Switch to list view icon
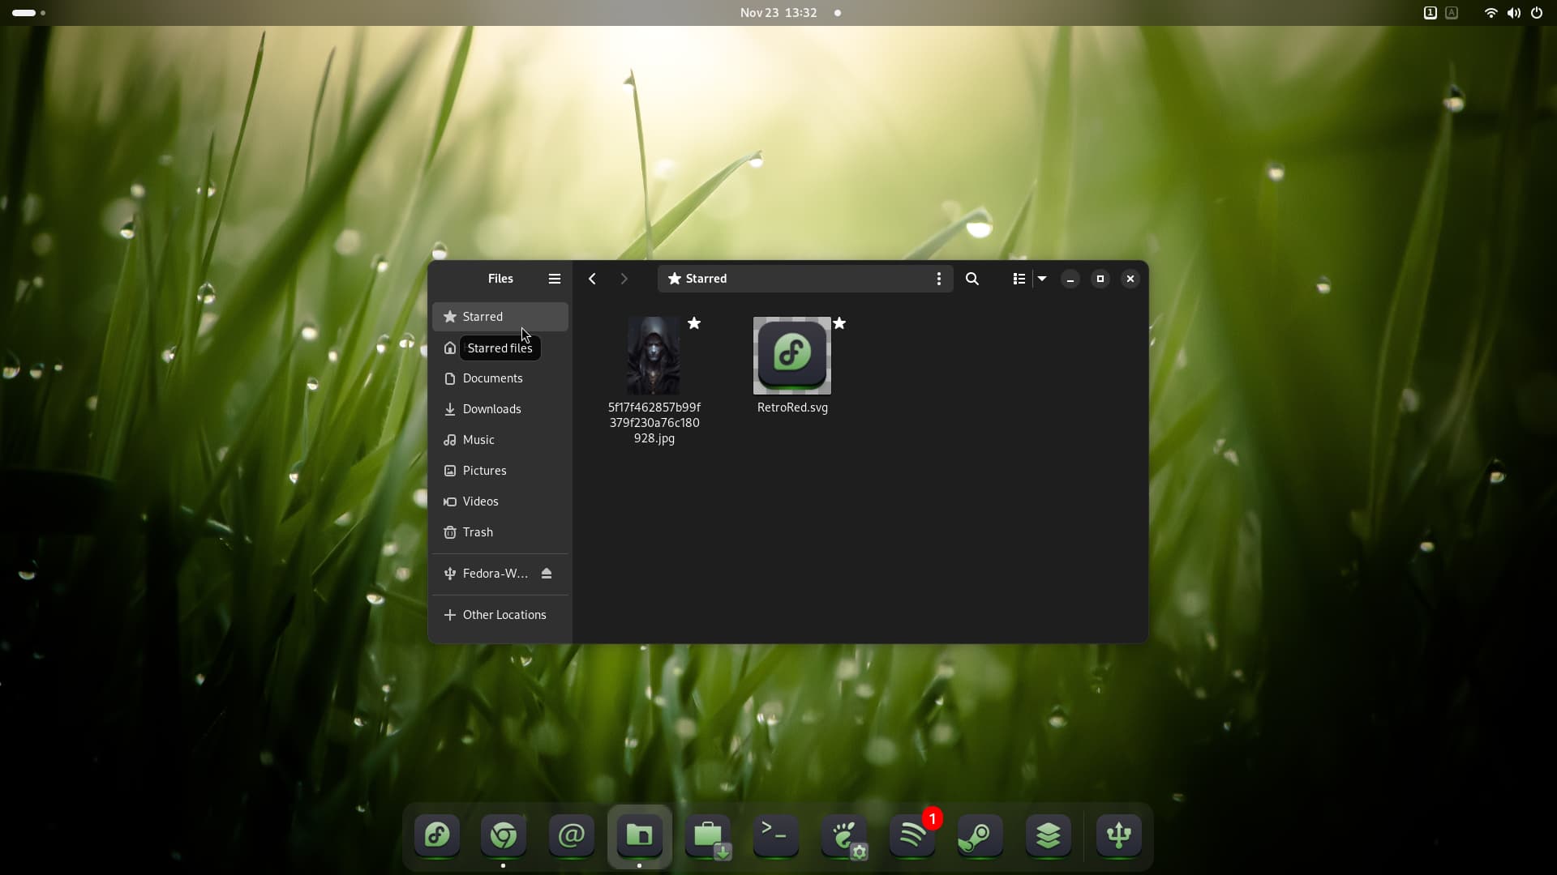1557x875 pixels. (1019, 279)
